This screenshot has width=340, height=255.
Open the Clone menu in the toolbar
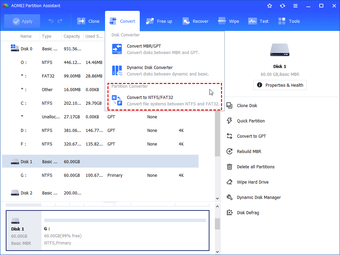[x=88, y=21]
